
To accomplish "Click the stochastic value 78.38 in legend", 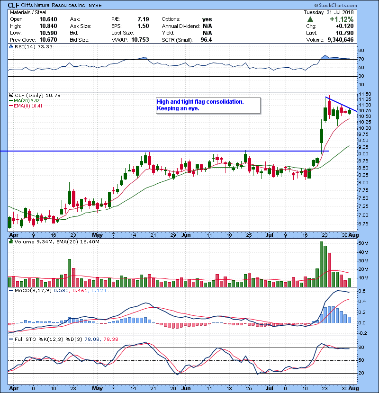I will [x=110, y=339].
